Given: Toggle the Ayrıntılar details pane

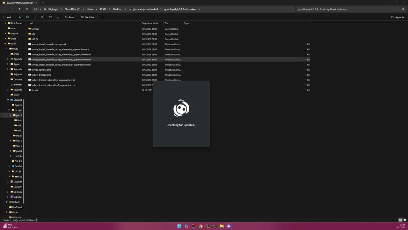Looking at the screenshot, I should coord(398,17).
